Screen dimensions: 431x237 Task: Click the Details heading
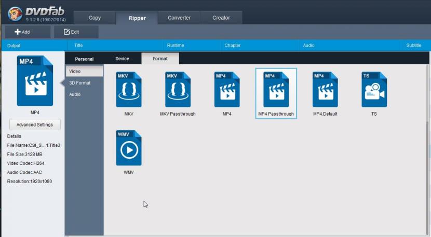pyautogui.click(x=14, y=136)
